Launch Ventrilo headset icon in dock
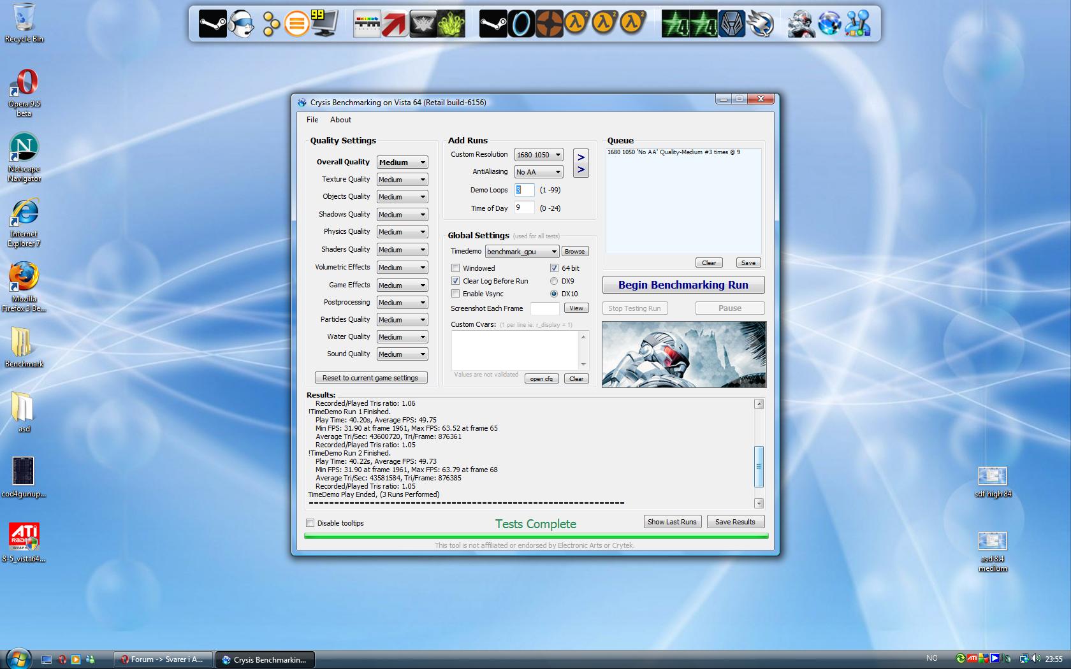The width and height of the screenshot is (1071, 669). coord(242,24)
